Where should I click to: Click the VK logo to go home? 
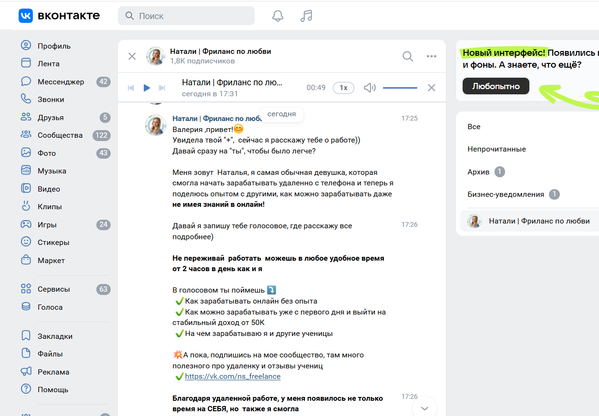[59, 16]
